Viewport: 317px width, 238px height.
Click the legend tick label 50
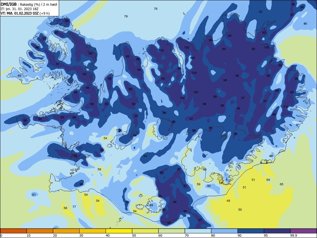pos(134,235)
